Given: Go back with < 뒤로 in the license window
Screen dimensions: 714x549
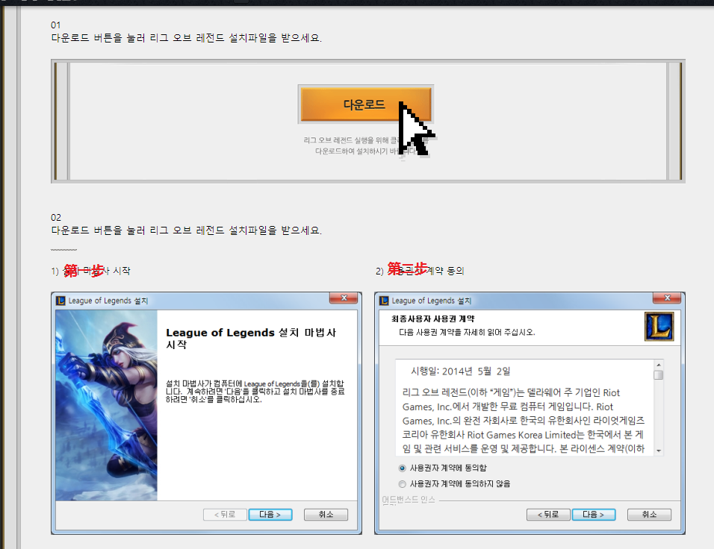Looking at the screenshot, I should tap(547, 515).
